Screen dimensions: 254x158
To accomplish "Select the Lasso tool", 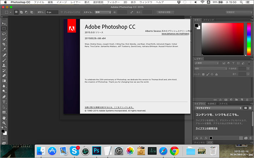I will click(x=4, y=34).
